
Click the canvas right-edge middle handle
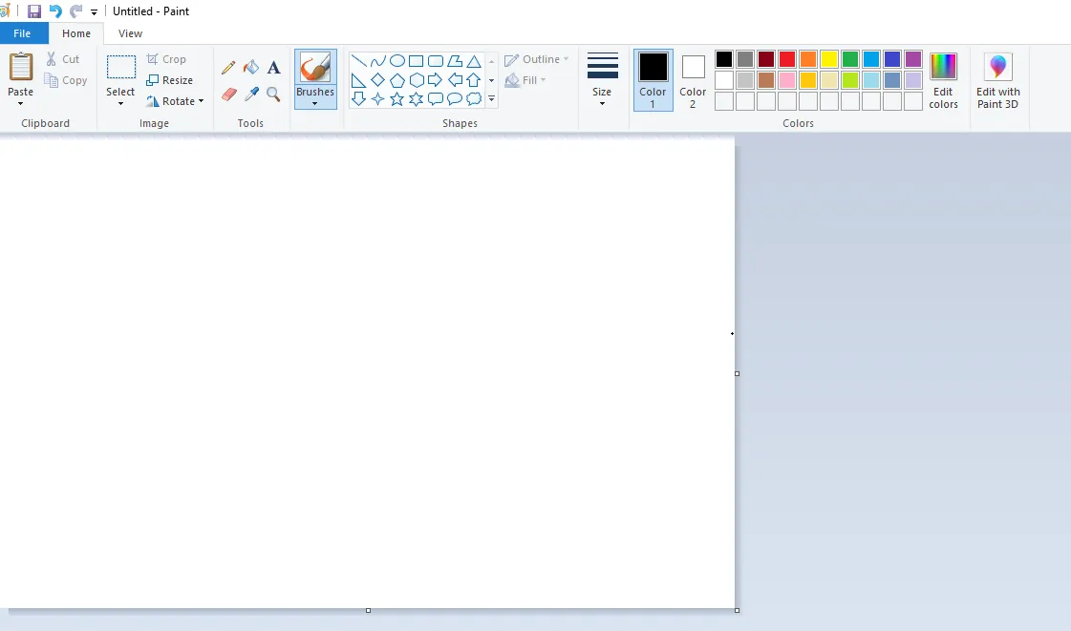pyautogui.click(x=737, y=374)
